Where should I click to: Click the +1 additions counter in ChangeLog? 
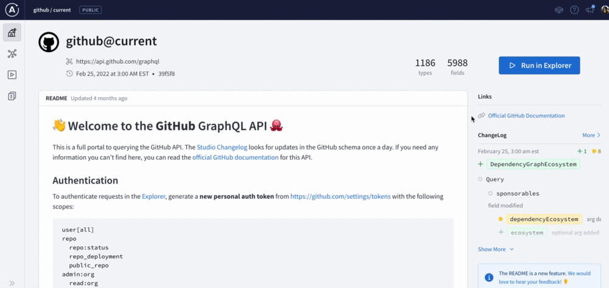[582, 151]
